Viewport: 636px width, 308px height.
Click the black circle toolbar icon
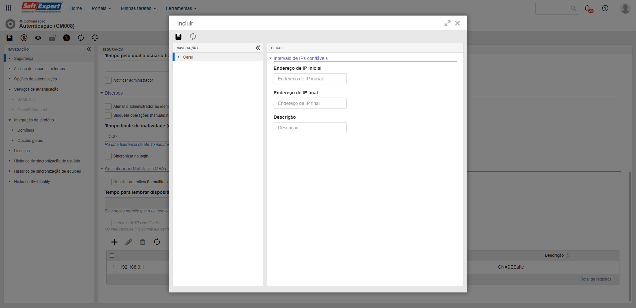67,38
